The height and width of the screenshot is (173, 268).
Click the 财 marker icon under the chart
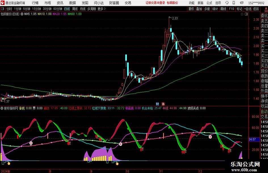157,104
